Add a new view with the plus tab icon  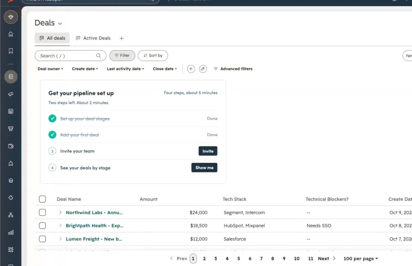coord(122,38)
